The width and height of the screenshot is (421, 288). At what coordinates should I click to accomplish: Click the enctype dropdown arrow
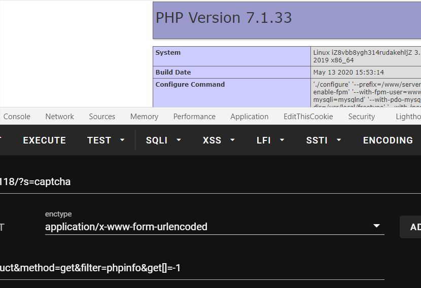tap(377, 226)
